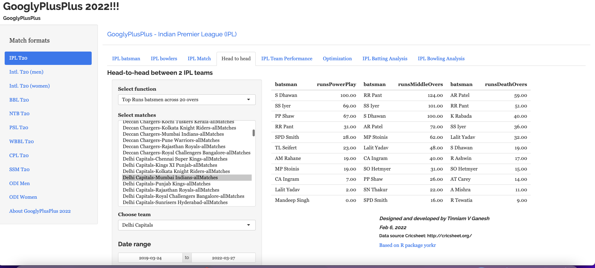The image size is (595, 268).
Task: Expand the Choose team dropdown
Action: point(186,225)
